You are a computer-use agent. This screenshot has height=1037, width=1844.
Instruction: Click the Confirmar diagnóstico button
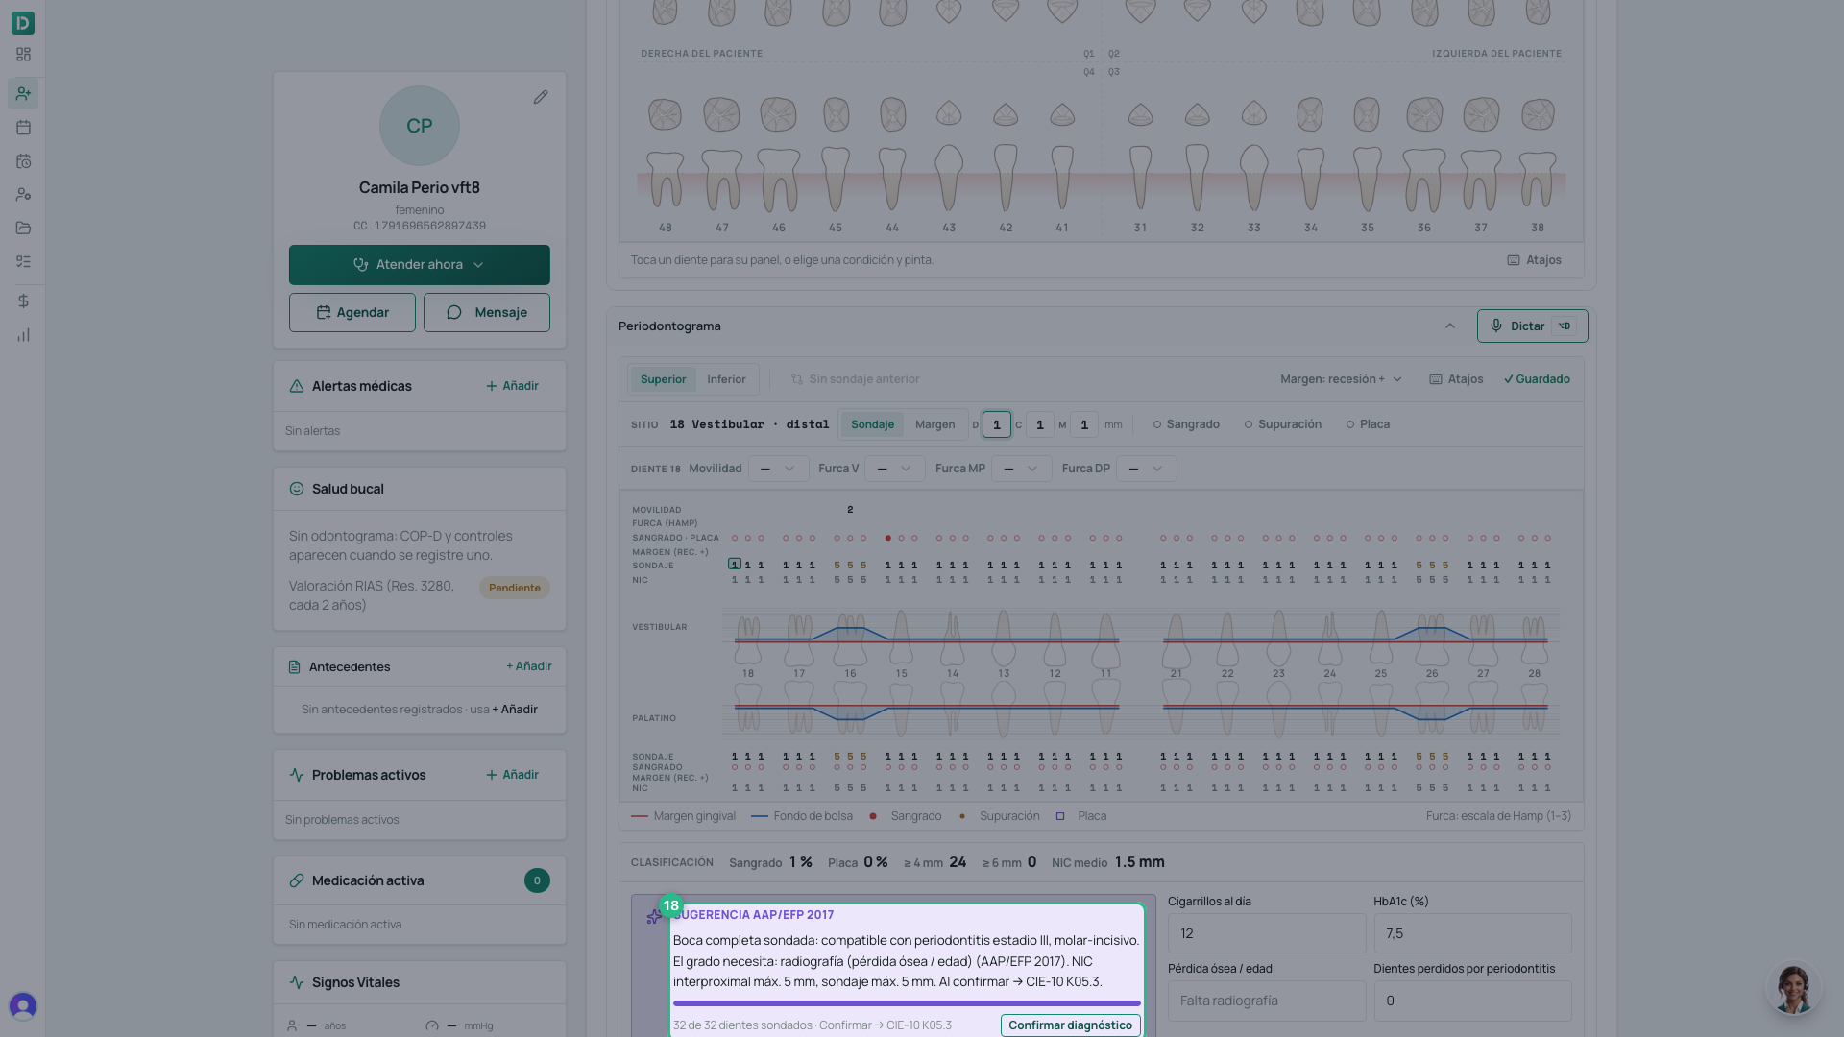[1070, 1025]
